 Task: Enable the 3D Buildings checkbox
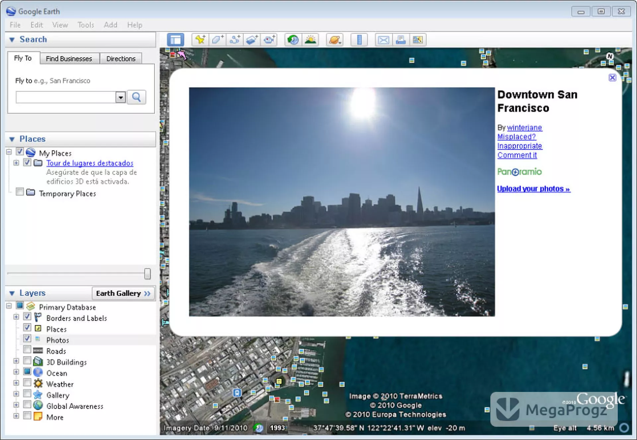point(27,360)
